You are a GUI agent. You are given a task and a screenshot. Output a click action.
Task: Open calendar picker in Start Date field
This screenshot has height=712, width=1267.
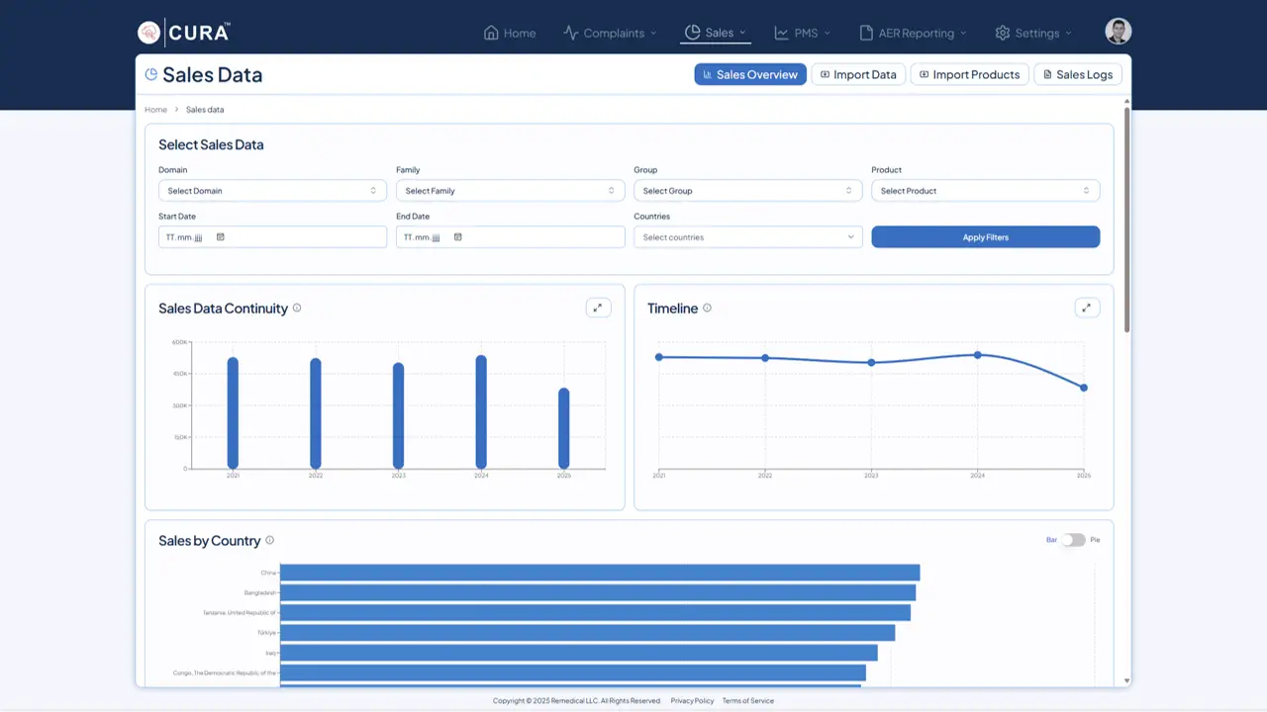tap(221, 237)
